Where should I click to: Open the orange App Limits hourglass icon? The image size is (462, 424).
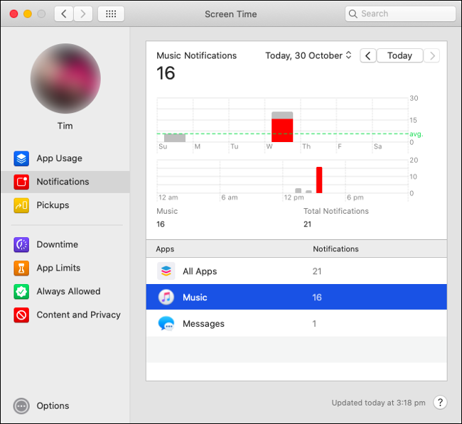pos(21,268)
